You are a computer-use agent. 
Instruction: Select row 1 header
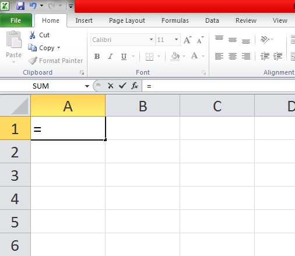pyautogui.click(x=15, y=128)
